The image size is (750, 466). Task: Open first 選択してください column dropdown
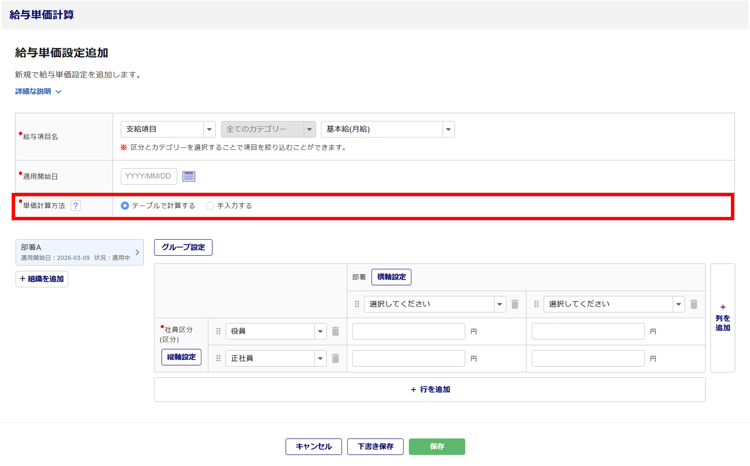[x=435, y=304]
